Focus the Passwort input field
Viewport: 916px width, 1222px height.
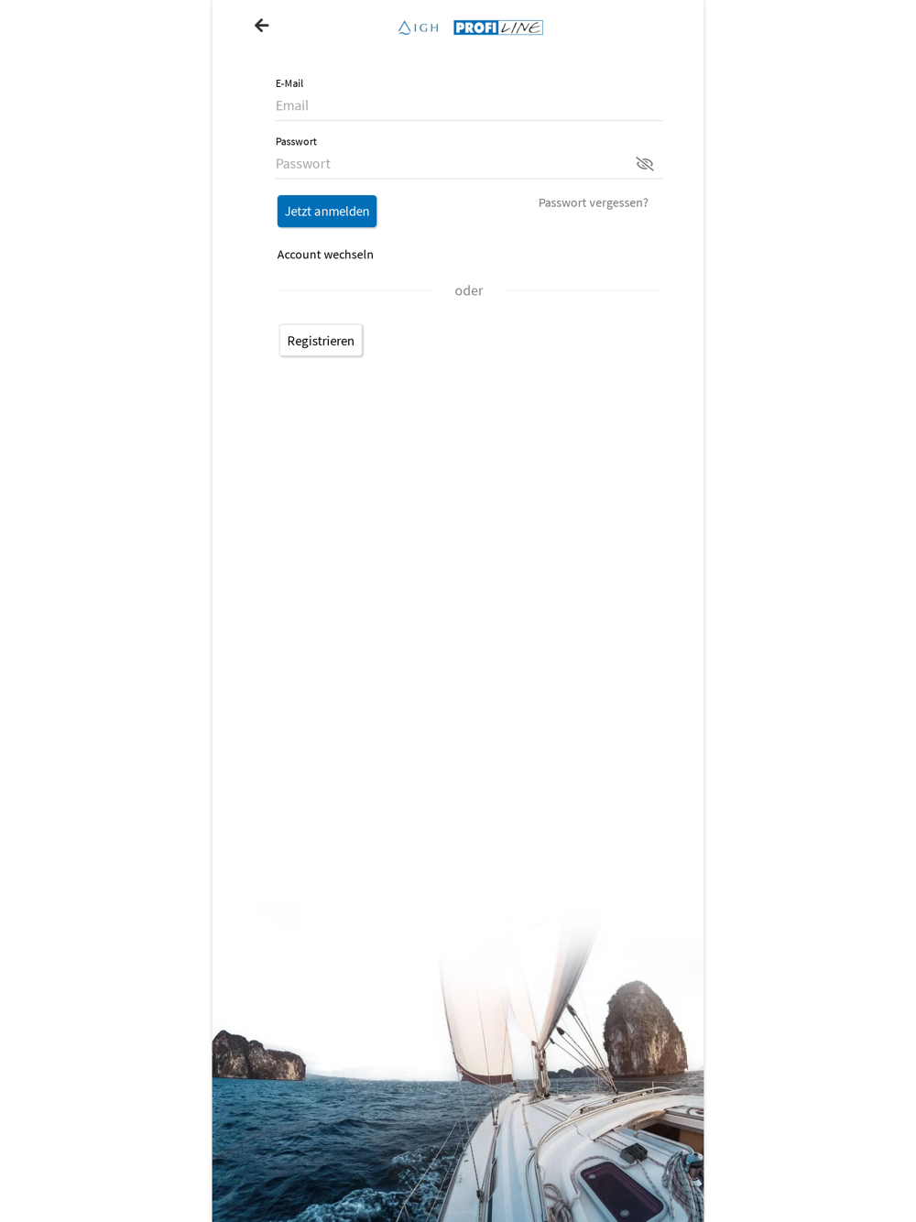[453, 164]
